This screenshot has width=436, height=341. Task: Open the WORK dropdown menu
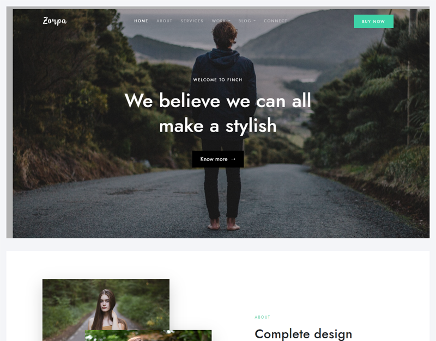pos(221,21)
